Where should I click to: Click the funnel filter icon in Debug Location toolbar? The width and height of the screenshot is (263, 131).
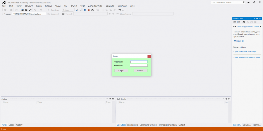[109, 14]
